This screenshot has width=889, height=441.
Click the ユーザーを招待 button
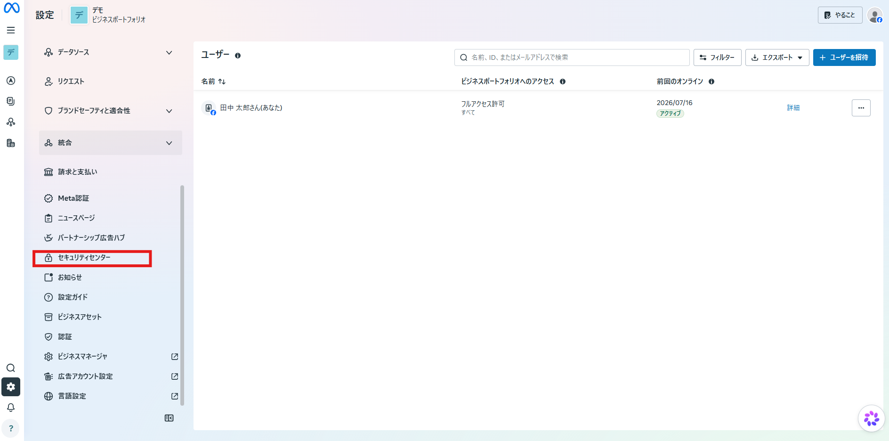pyautogui.click(x=844, y=57)
